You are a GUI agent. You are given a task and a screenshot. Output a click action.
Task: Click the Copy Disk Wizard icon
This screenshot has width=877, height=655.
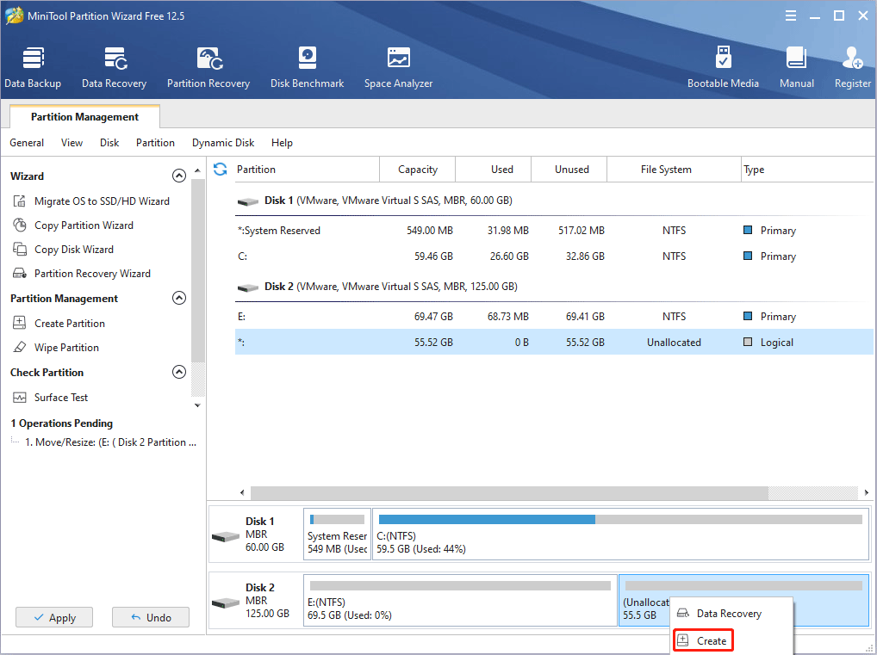coord(20,250)
